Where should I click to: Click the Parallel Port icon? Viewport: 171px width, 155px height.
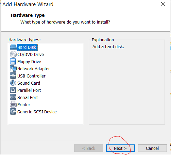(13, 90)
